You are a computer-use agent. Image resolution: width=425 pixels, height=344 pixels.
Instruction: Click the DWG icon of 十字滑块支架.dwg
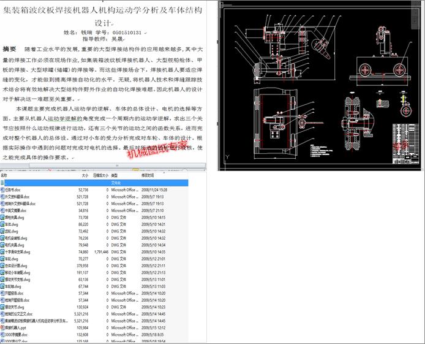tap(2, 252)
